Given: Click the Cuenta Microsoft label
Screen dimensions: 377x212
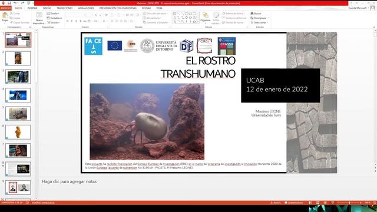Looking at the screenshot, I should 358,8.
